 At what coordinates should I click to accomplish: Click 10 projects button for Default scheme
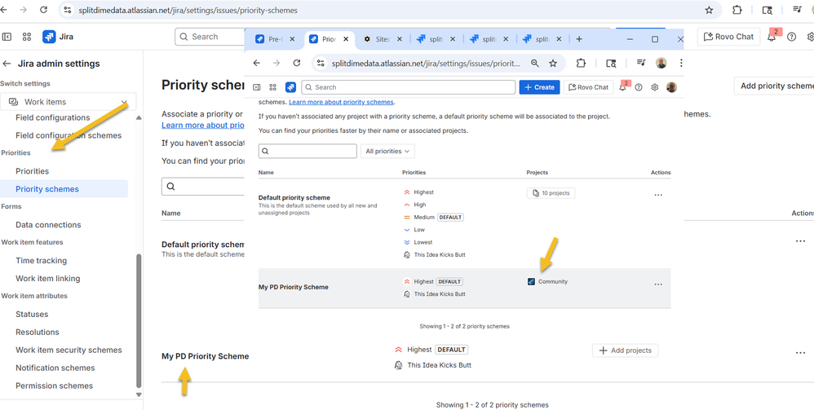click(x=551, y=193)
